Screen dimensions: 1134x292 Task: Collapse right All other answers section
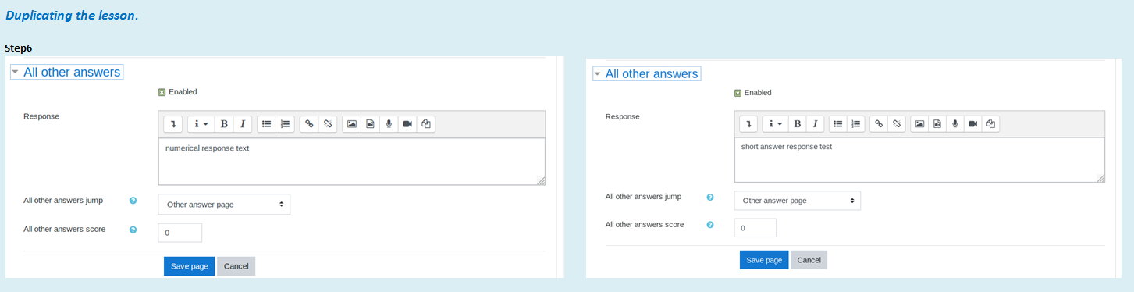pos(646,73)
